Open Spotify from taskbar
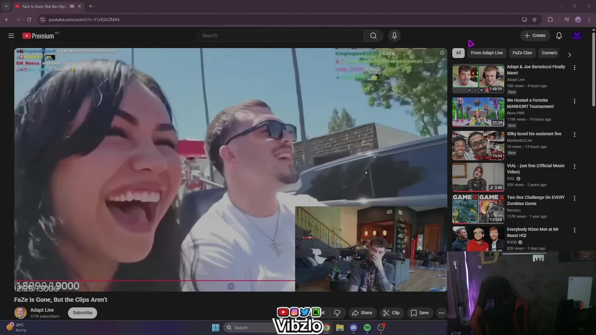The height and width of the screenshot is (335, 596). click(x=367, y=328)
